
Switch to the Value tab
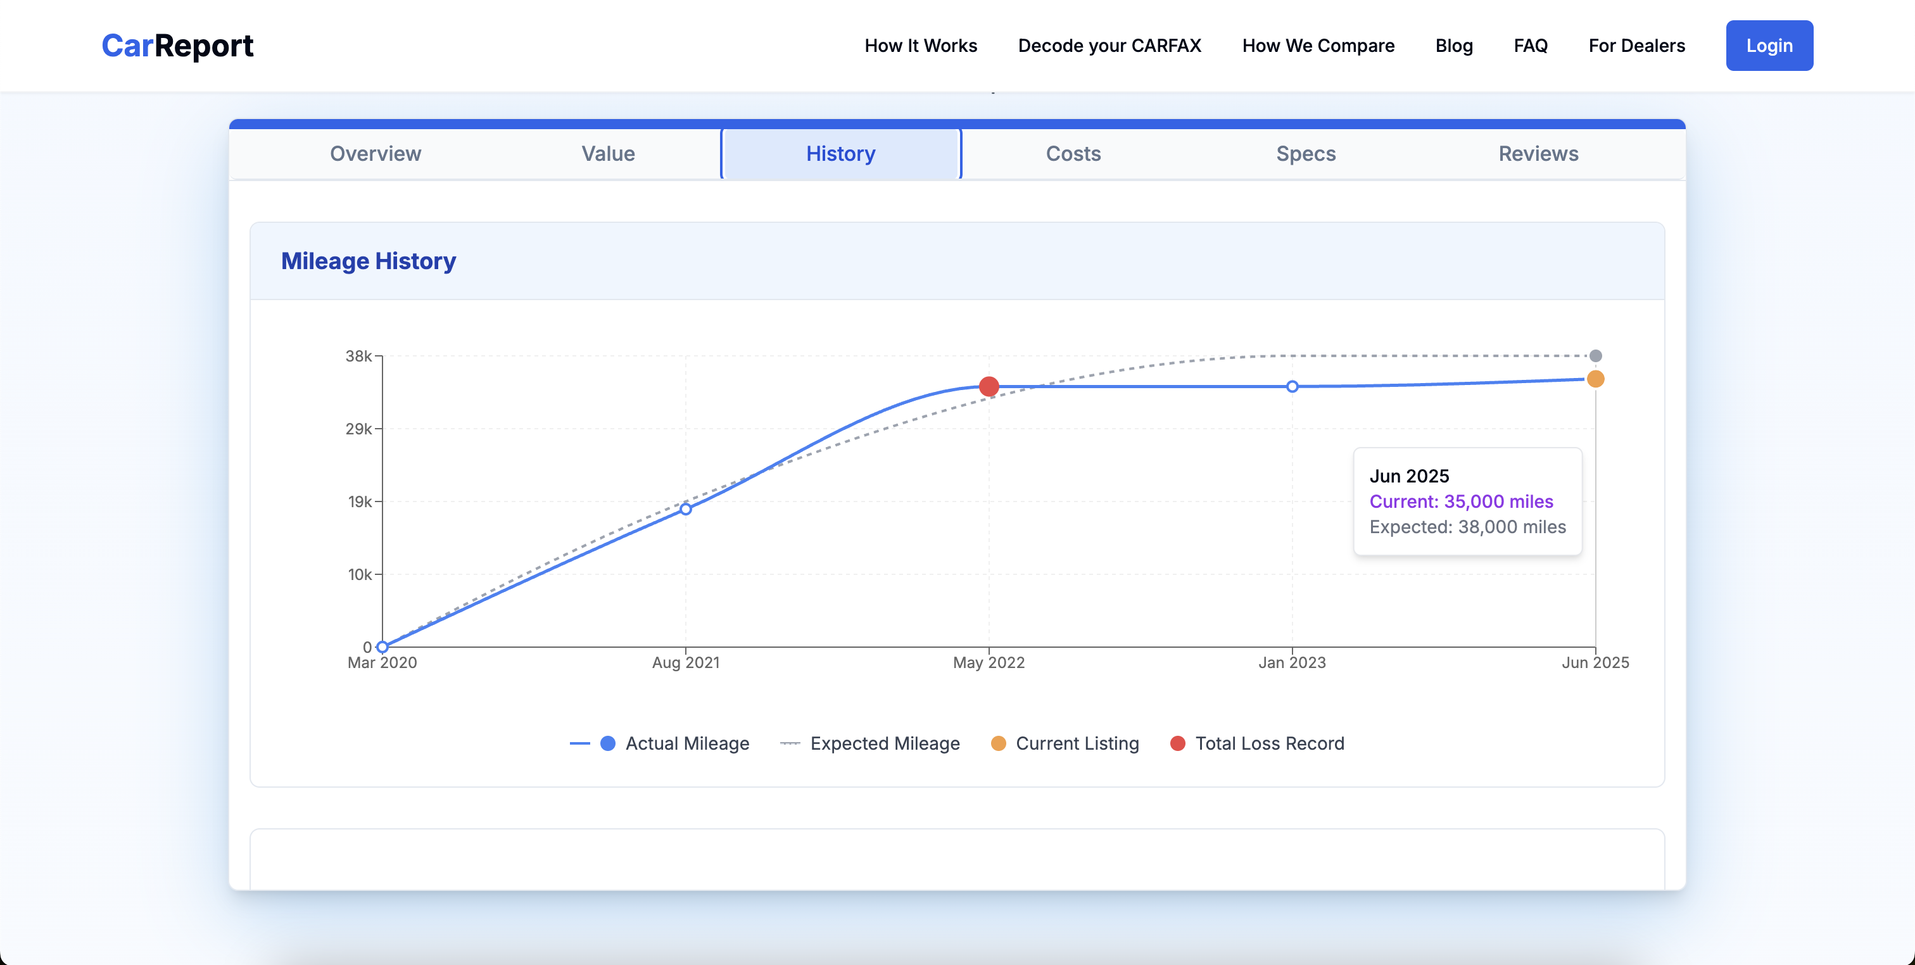point(608,154)
